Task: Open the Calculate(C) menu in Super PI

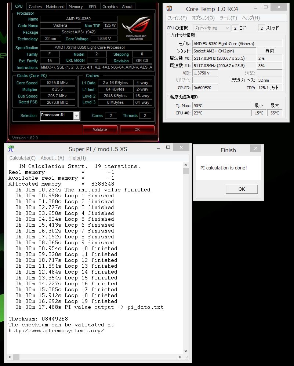Action: pyautogui.click(x=22, y=158)
